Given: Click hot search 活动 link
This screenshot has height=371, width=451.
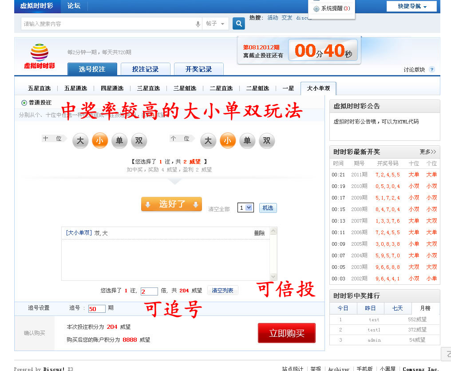Looking at the screenshot, I should 273,18.
